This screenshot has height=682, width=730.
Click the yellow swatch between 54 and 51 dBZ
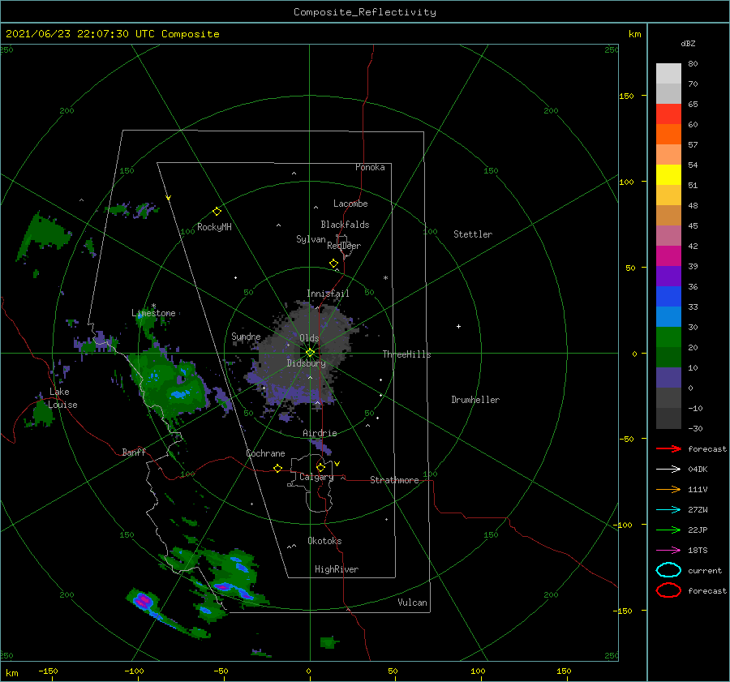pyautogui.click(x=668, y=174)
